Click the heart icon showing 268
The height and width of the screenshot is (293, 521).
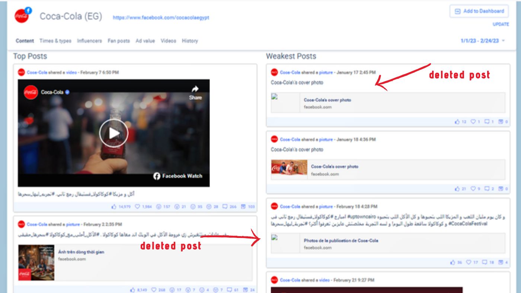(x=154, y=290)
